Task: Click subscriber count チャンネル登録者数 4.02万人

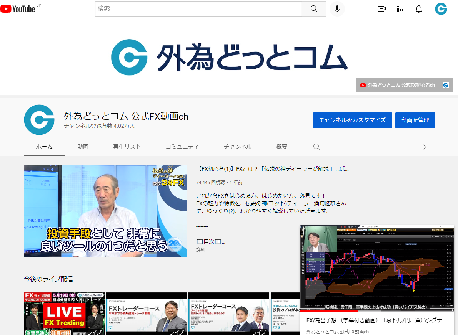Action: 99,126
